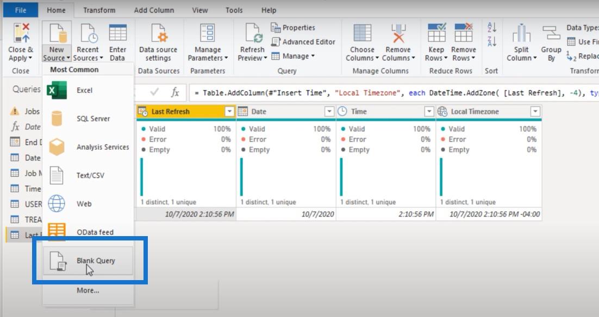Click inside the formula bar text
This screenshot has height=317, width=599.
[x=394, y=93]
